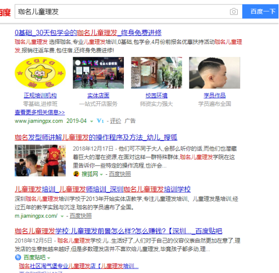Open the Cara yellow star logo image

40,73
